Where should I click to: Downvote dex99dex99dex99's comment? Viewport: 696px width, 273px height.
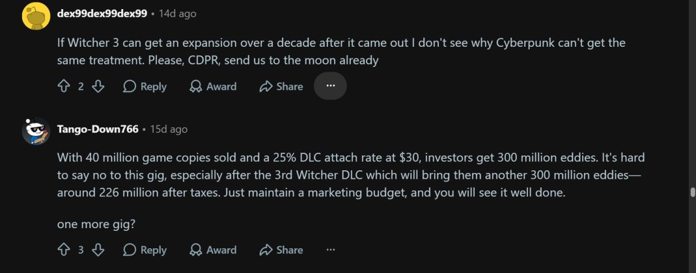(x=98, y=86)
